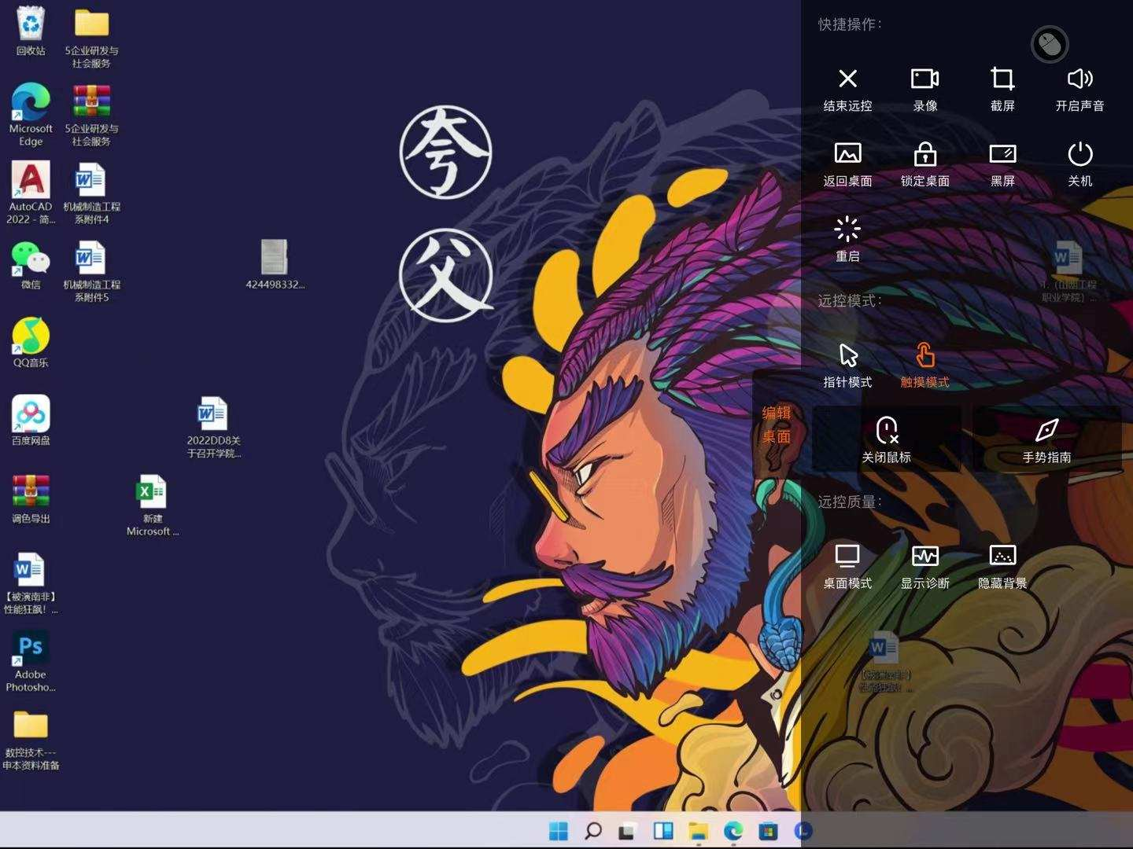1133x849 pixels.
Task: Select Word file 【被演南非】性能狂飙
Action: (x=31, y=583)
